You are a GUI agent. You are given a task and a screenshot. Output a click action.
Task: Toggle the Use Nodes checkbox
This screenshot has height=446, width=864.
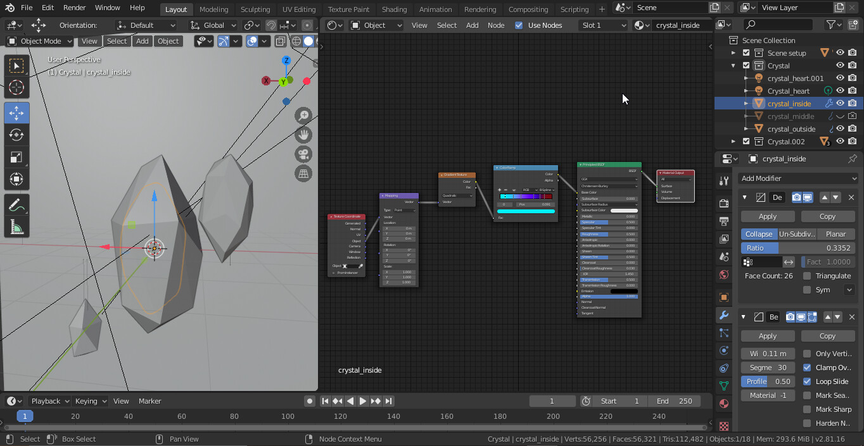519,25
